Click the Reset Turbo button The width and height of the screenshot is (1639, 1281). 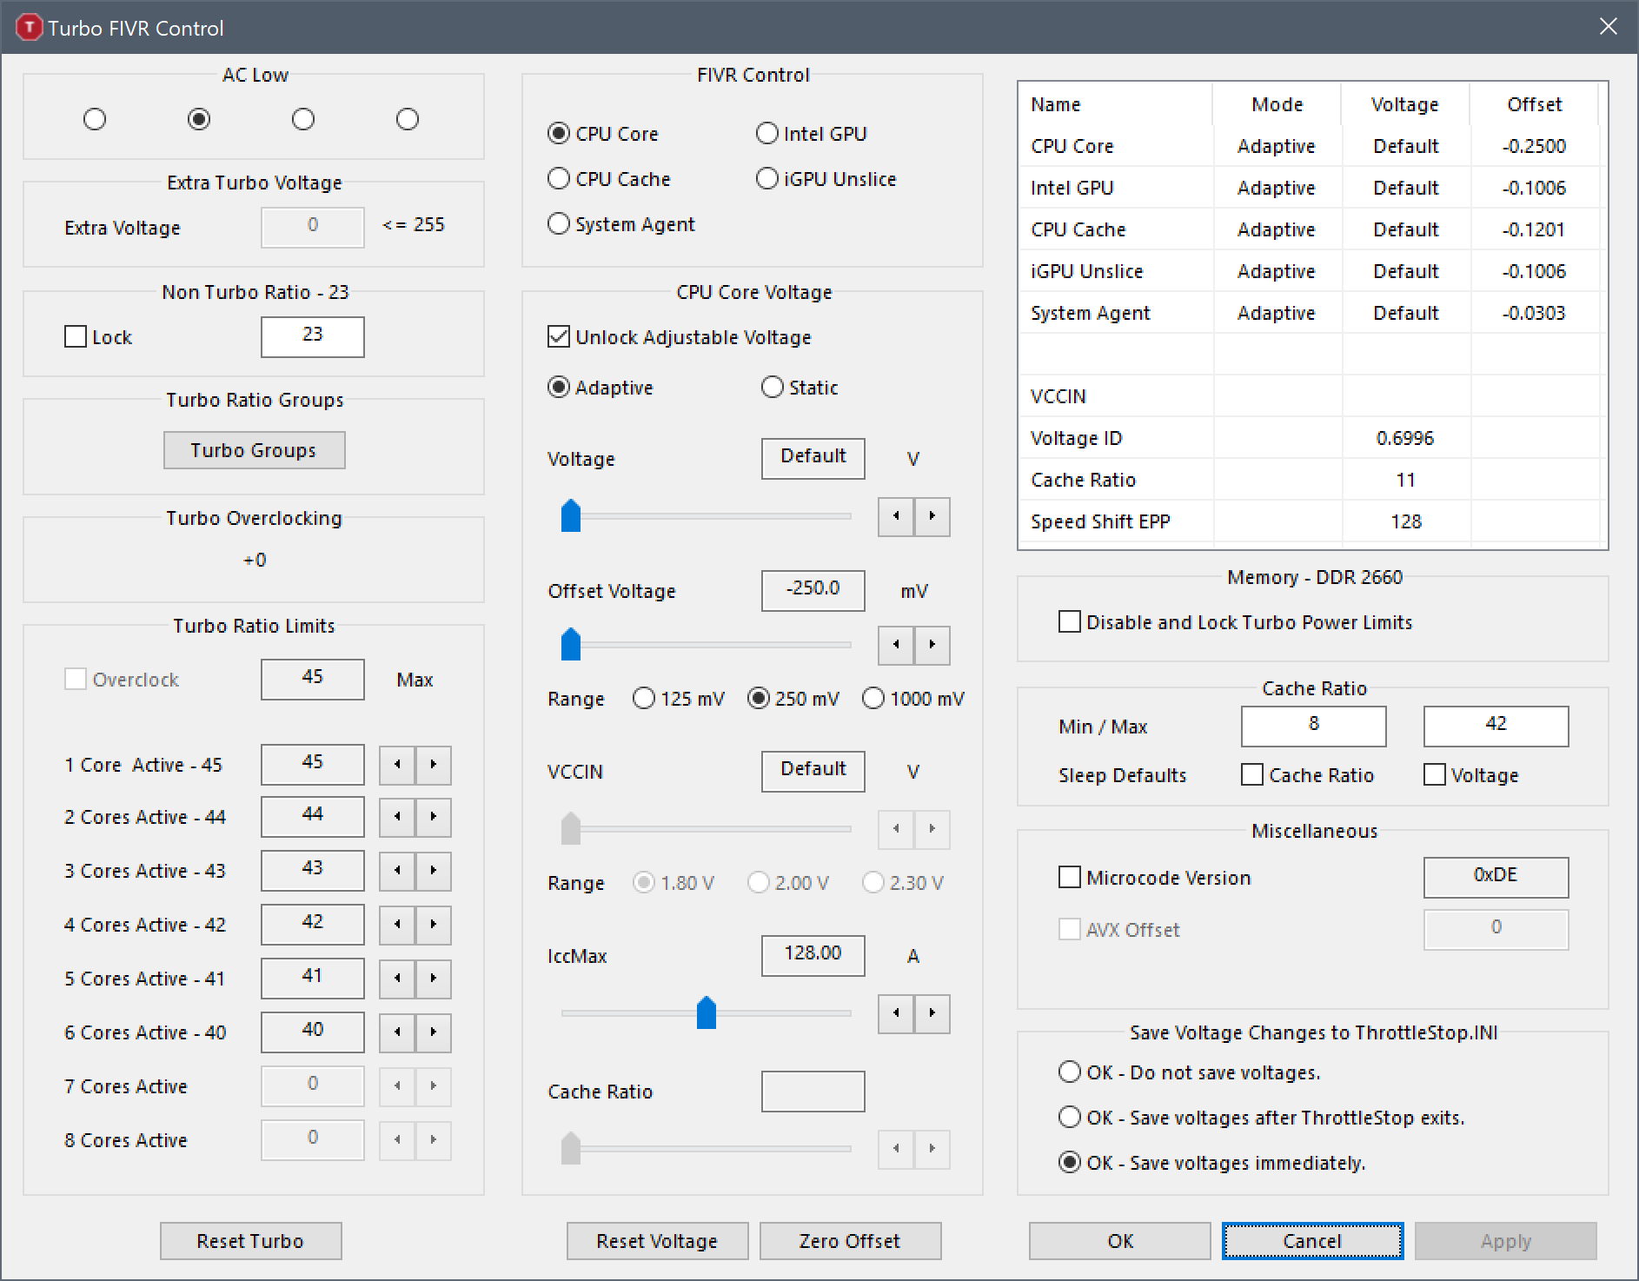coord(250,1241)
